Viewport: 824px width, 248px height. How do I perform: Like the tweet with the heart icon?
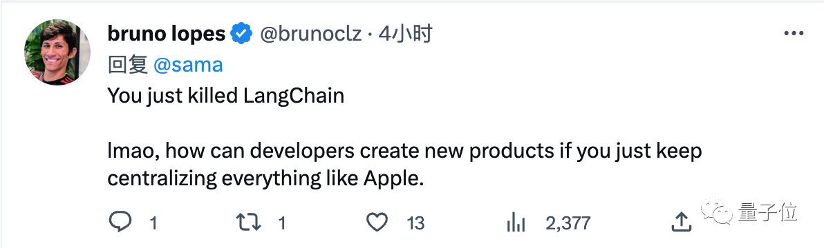(x=376, y=223)
